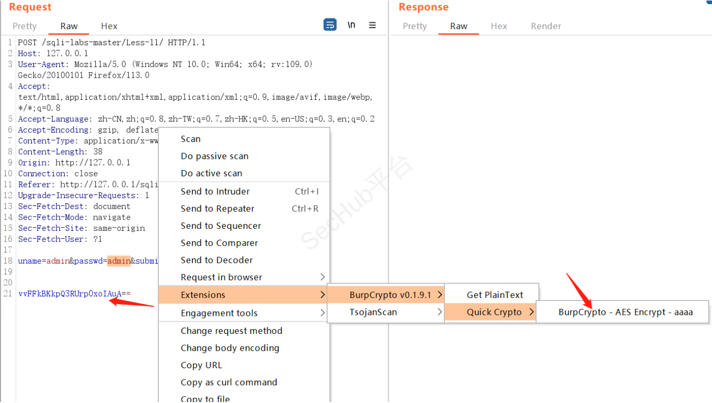The width and height of the screenshot is (712, 403).
Task: Click Change request method
Action: pyautogui.click(x=231, y=331)
